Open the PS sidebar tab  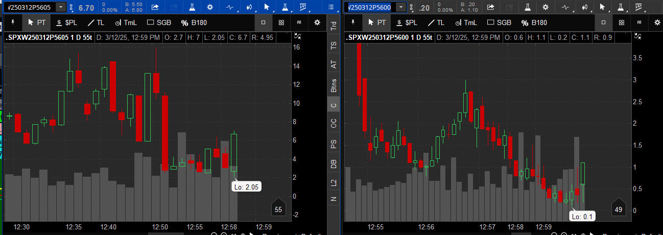(334, 144)
